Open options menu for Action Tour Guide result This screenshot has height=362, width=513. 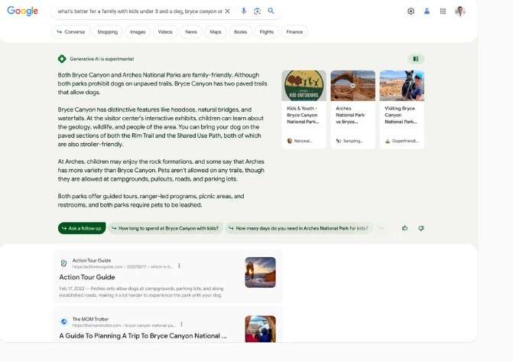(x=179, y=266)
